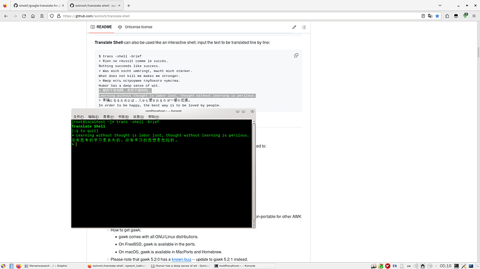This screenshot has height=269, width=480.
Task: Click the line 'Nothing succeeds like success.'
Action: coord(129,66)
